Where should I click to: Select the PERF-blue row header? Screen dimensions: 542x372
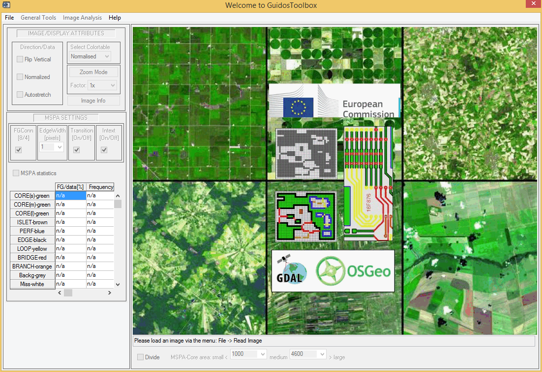[32, 231]
